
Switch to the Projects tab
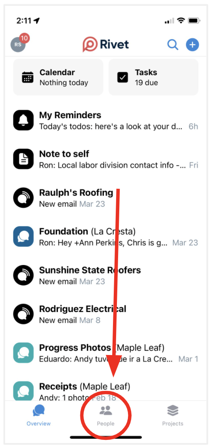172,416
